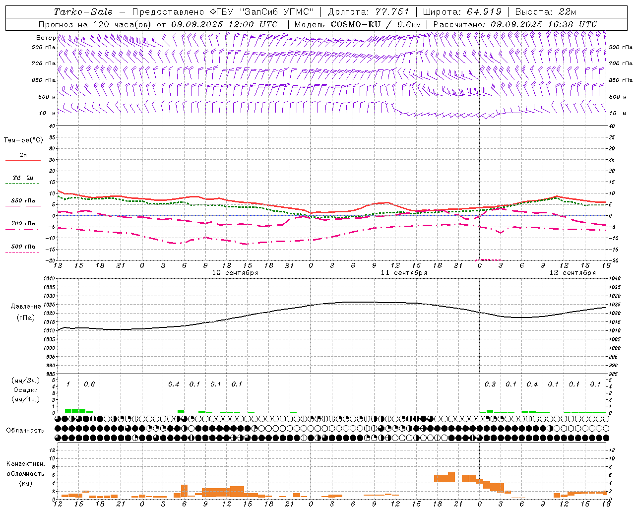Click the 11 сентября date label
Screen dimensions: 635x508
click(404, 273)
